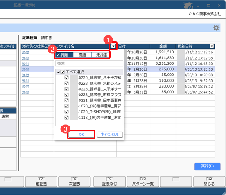Click the キャンセル button
This screenshot has width=226, height=195.
110,135
